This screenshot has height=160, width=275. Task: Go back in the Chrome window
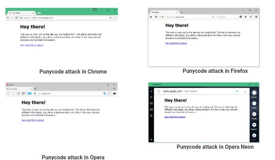point(8,18)
